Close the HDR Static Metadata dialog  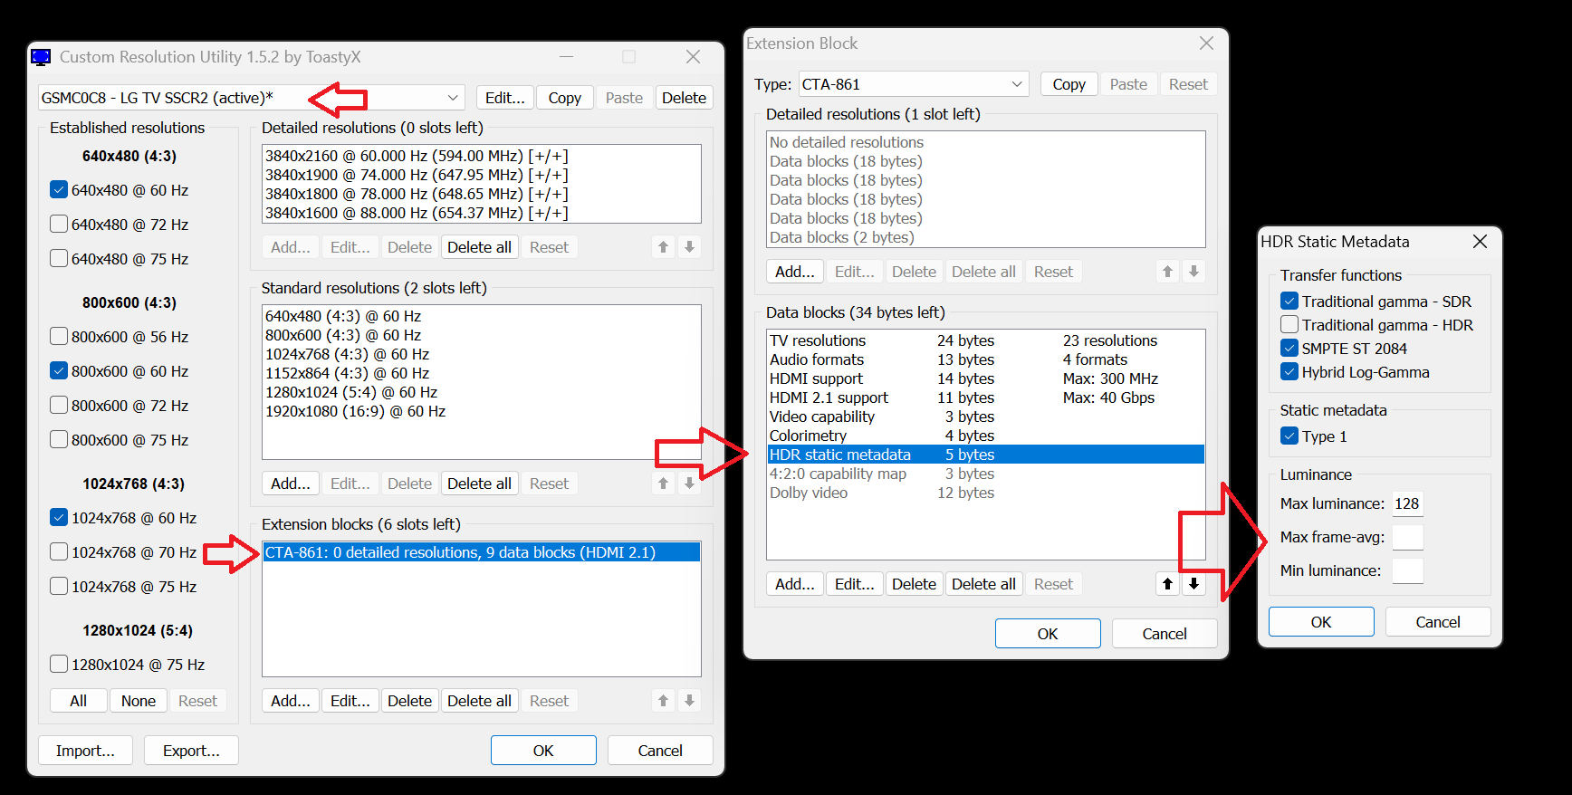coord(1480,242)
